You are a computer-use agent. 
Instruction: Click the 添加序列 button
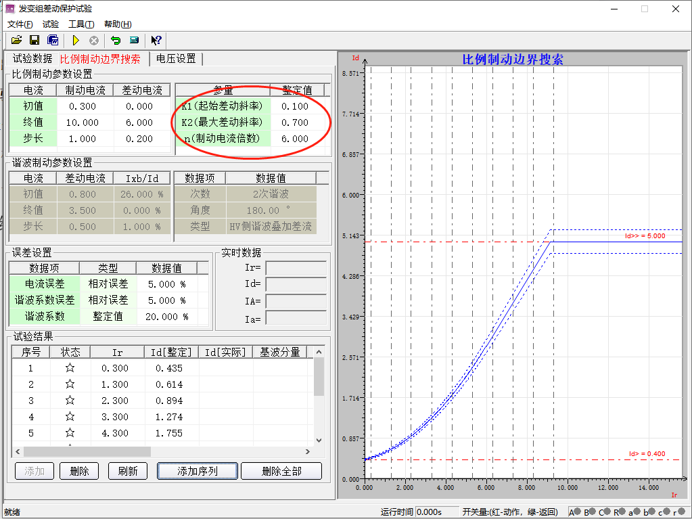pyautogui.click(x=197, y=471)
